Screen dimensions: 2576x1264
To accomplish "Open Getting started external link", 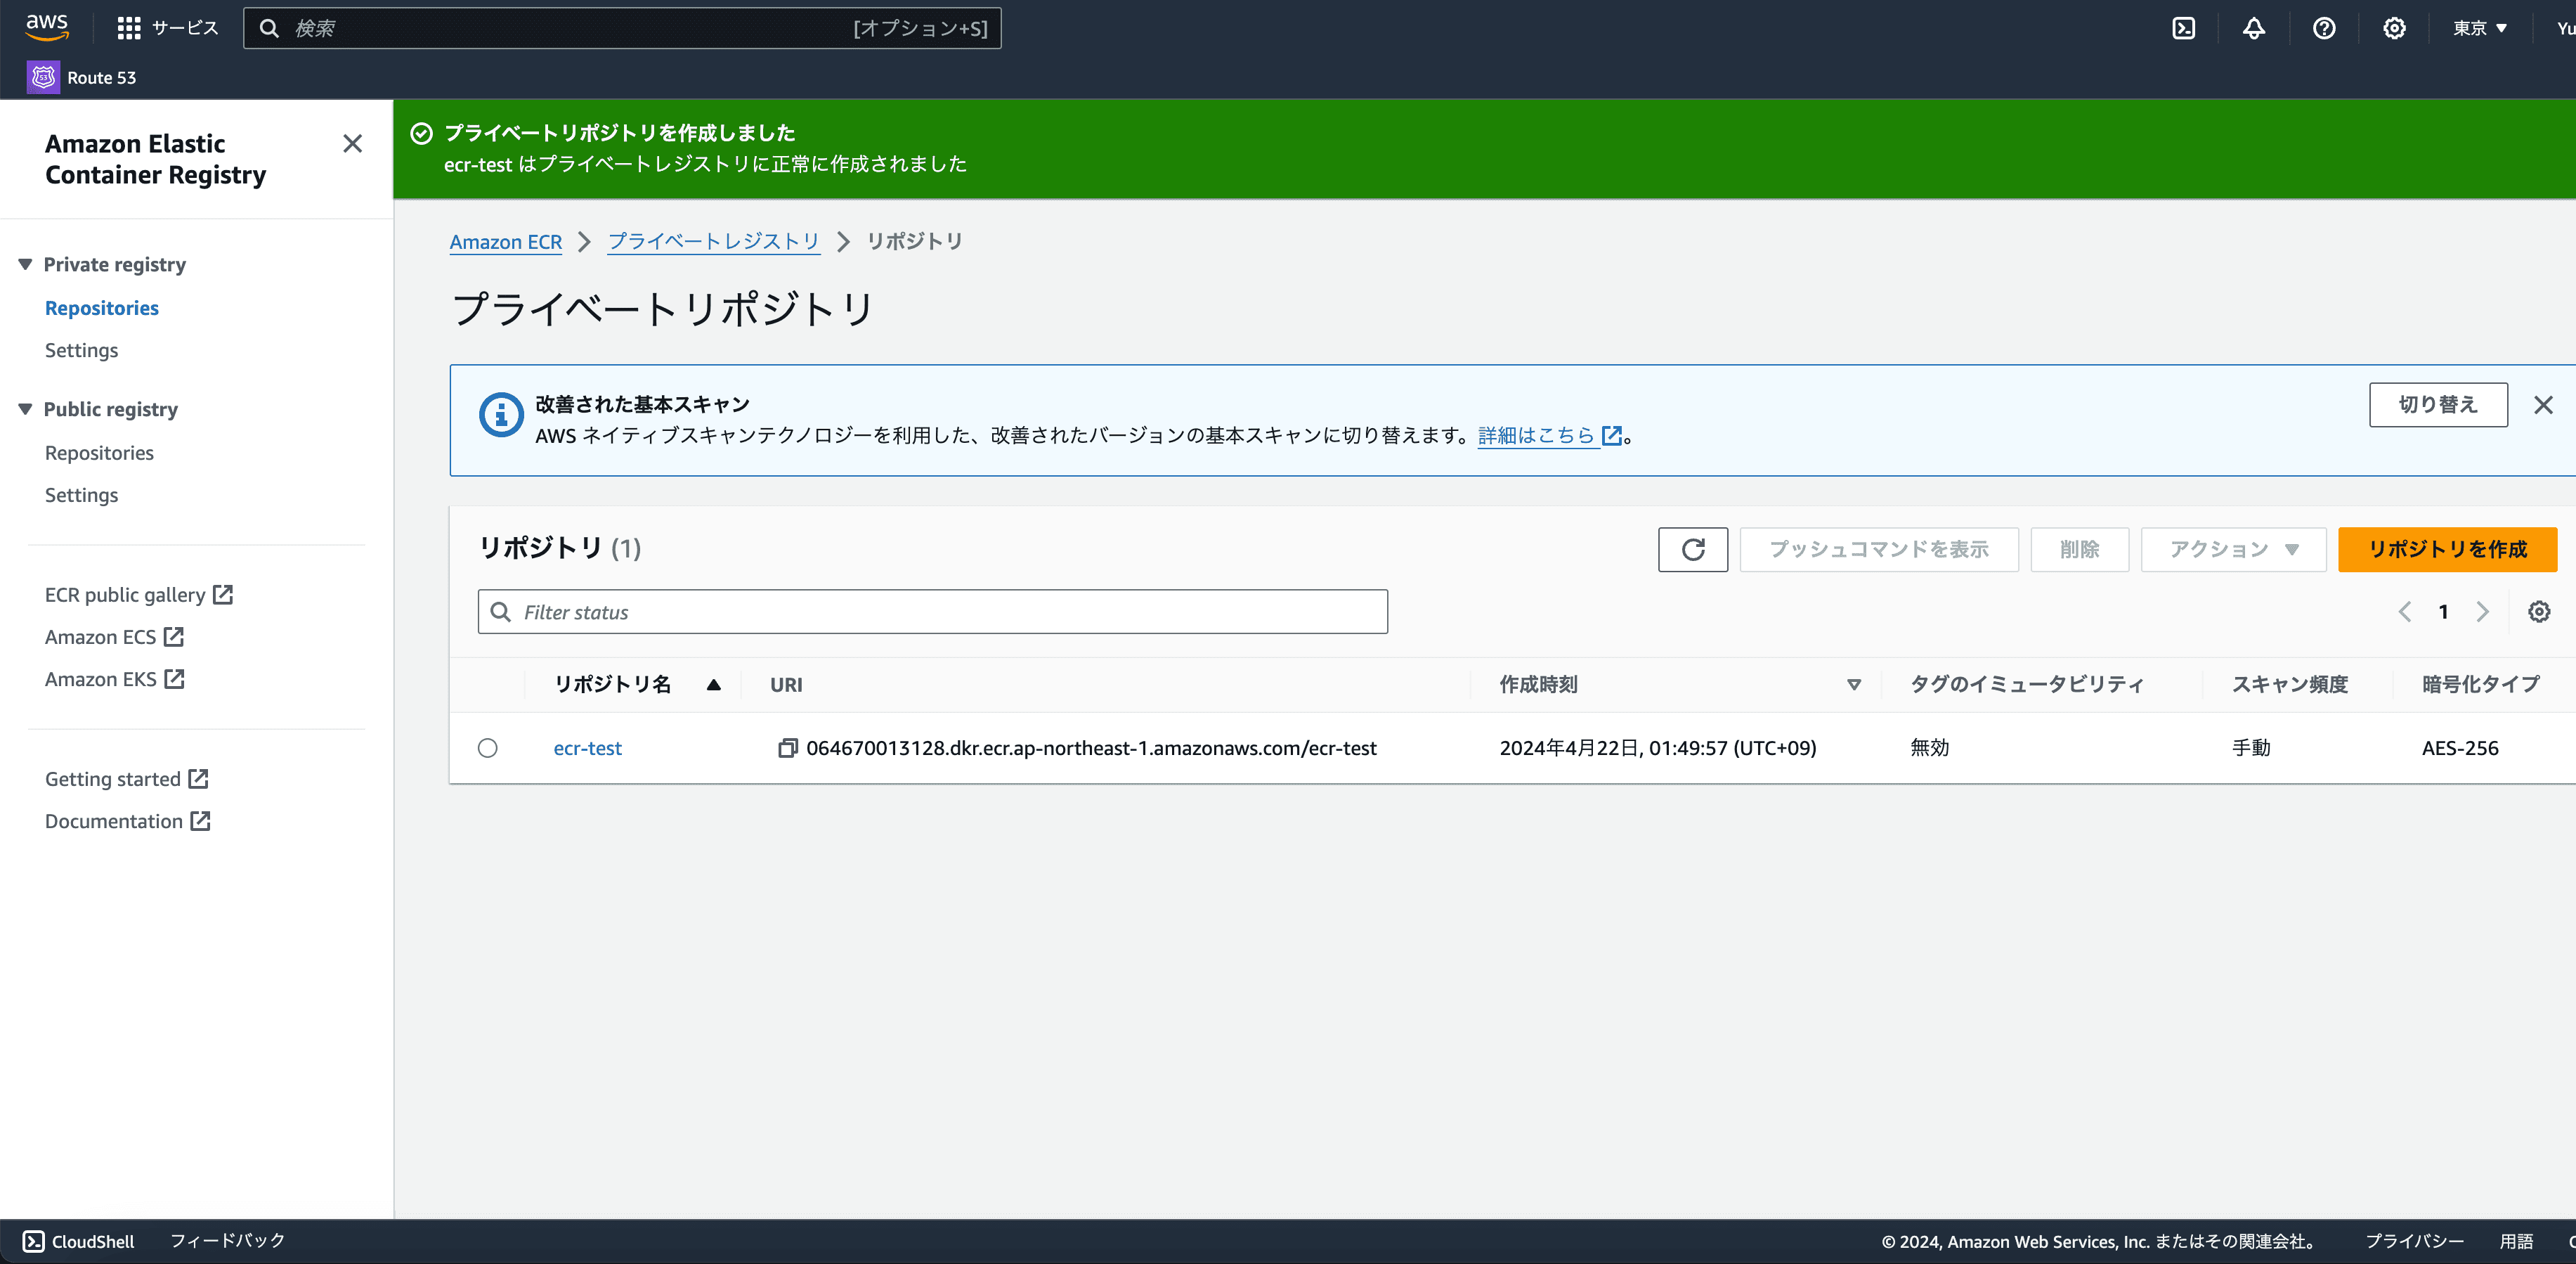I will coord(127,779).
